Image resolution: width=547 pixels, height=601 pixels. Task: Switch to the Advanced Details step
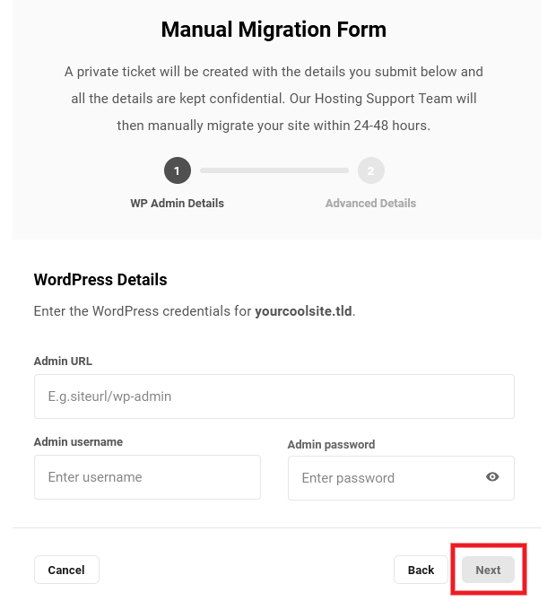pyautogui.click(x=370, y=204)
